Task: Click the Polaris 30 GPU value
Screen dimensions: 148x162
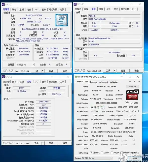Action: pos(96,91)
